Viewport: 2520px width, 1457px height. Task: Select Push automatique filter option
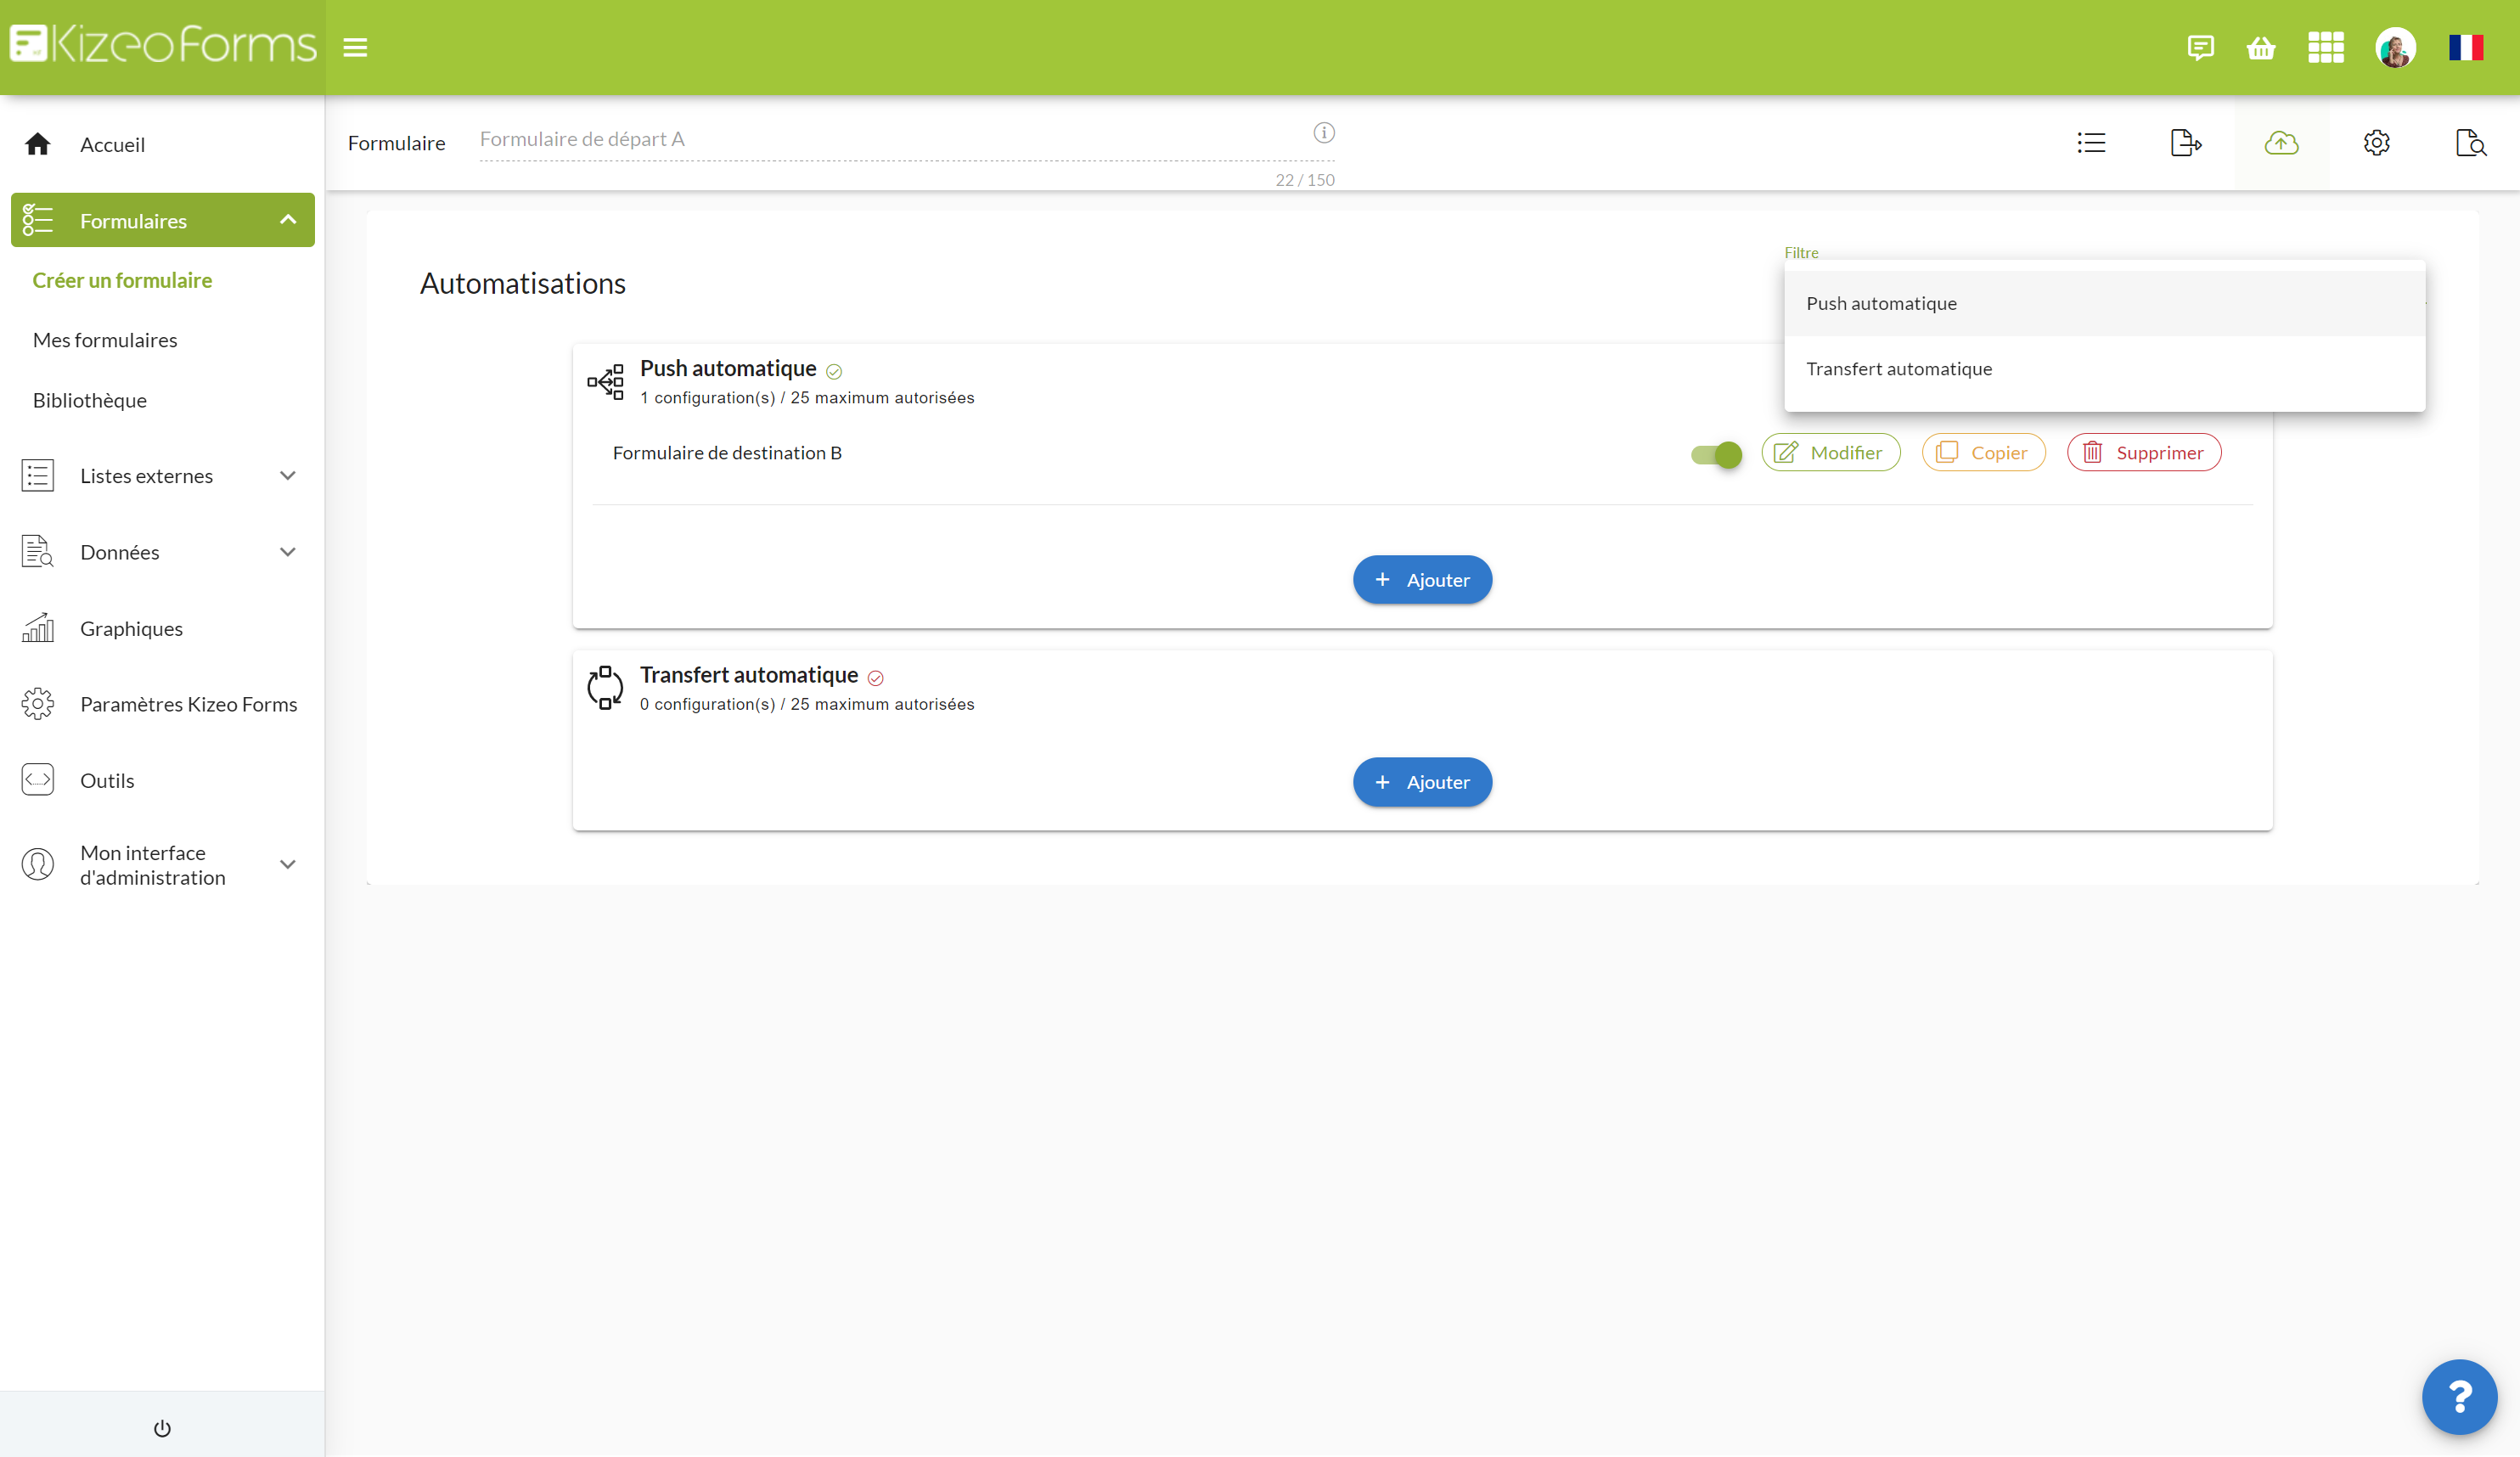tap(2104, 303)
